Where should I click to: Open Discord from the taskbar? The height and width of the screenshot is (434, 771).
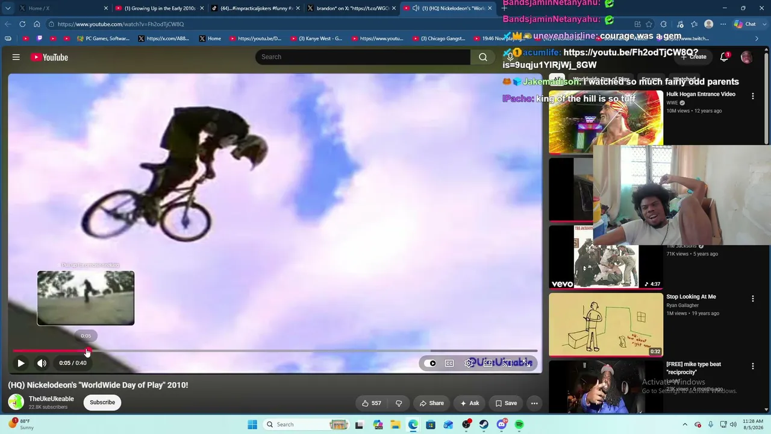click(x=501, y=424)
